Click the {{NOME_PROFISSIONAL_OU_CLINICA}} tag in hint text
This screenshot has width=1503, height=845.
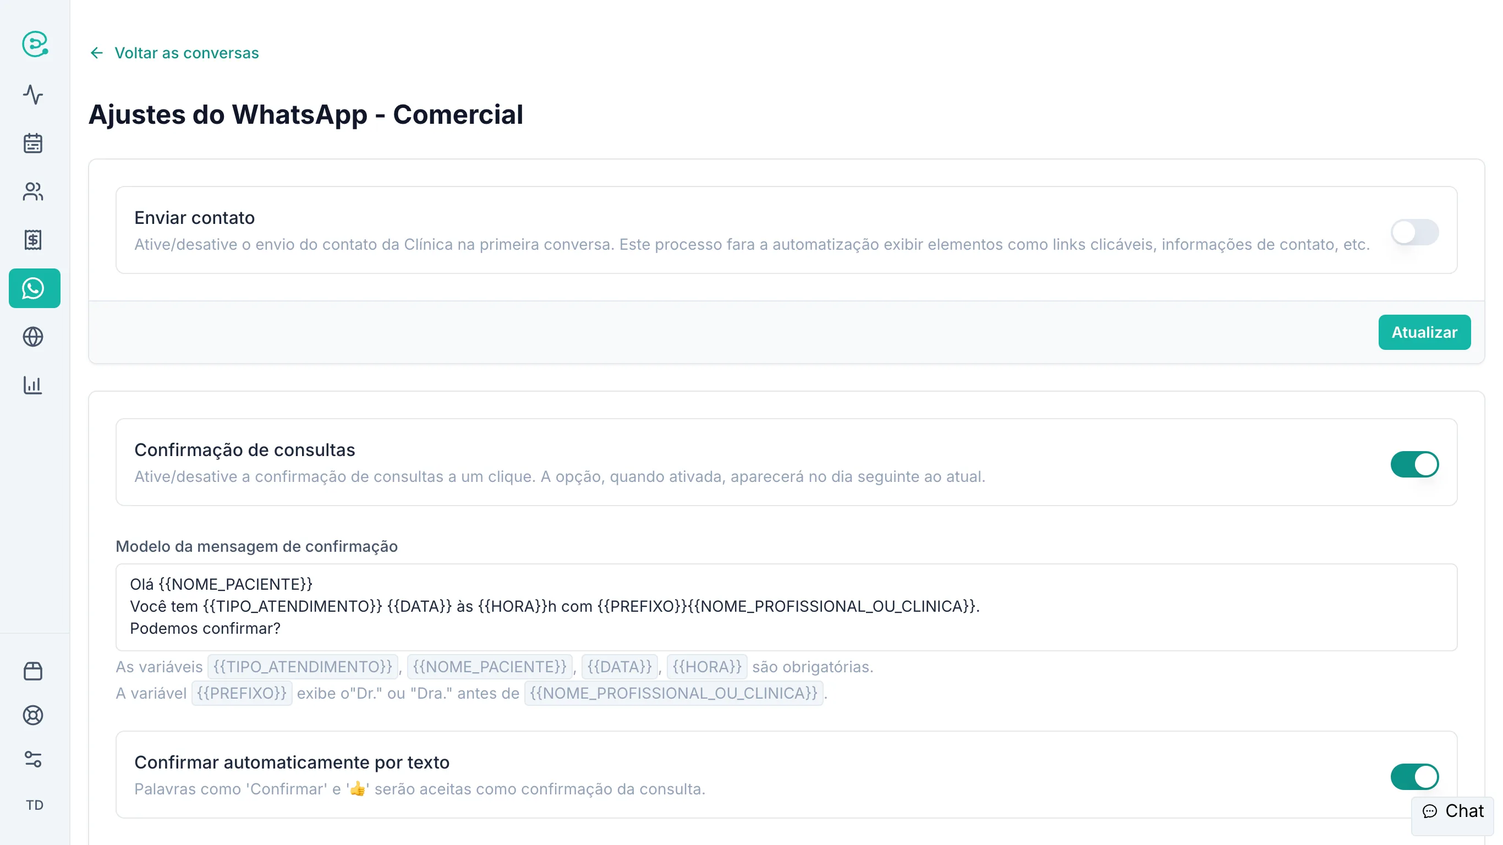click(x=673, y=693)
